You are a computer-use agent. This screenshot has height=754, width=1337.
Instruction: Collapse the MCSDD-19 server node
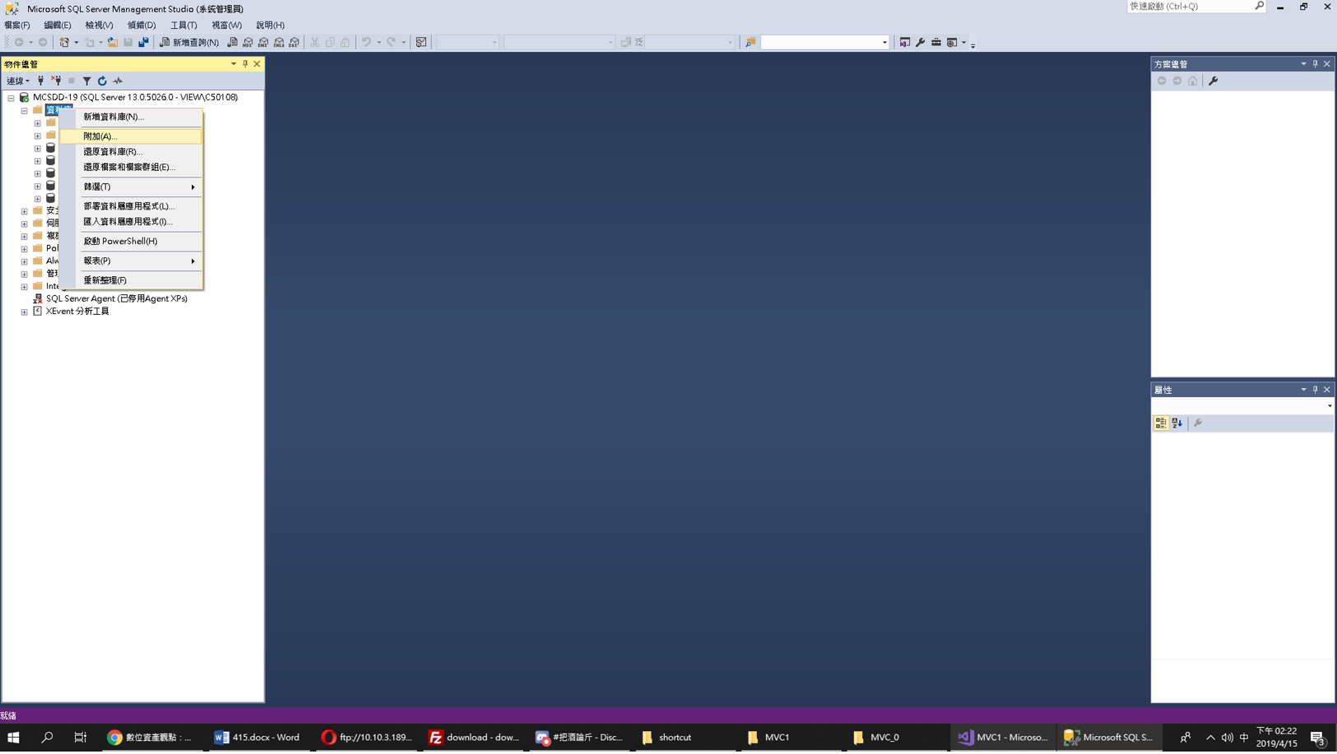point(12,97)
